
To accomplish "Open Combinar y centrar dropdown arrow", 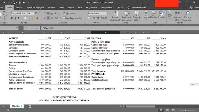I will (84, 18).
